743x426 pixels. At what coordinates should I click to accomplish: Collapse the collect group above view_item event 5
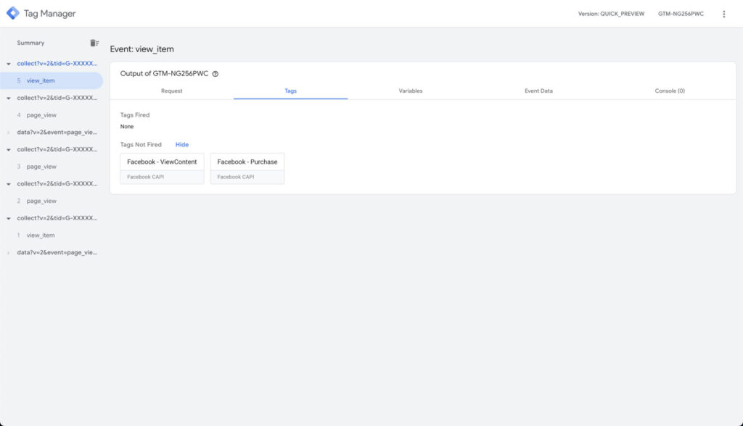pos(8,64)
